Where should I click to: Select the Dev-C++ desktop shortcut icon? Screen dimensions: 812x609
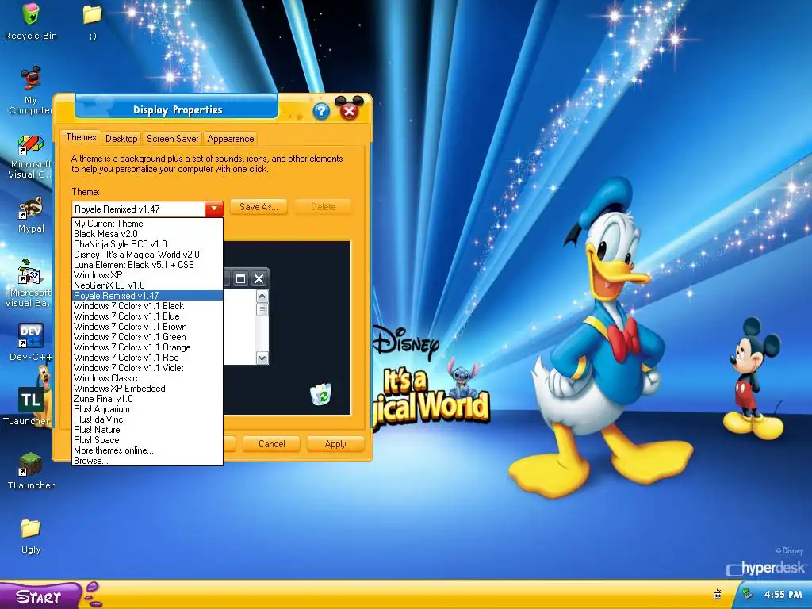(x=31, y=335)
